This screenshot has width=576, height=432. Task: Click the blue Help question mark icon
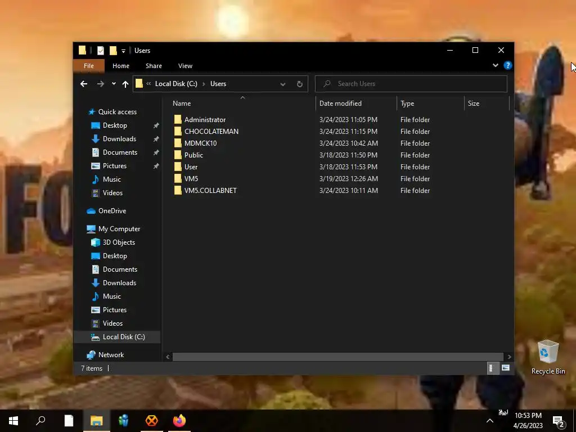[508, 65]
